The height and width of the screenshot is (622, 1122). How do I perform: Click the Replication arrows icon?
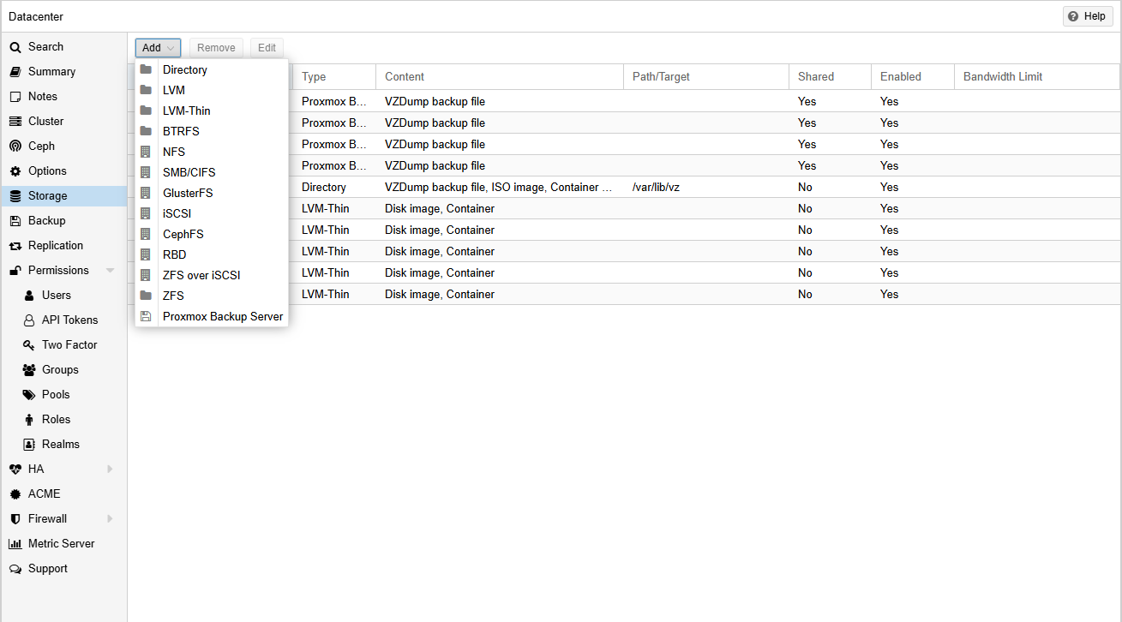click(x=15, y=246)
